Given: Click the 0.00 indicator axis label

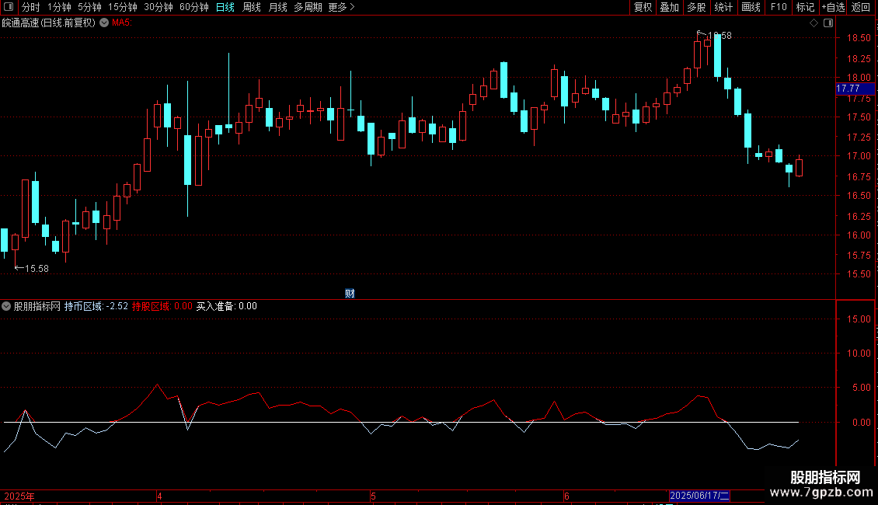Looking at the screenshot, I should point(861,422).
